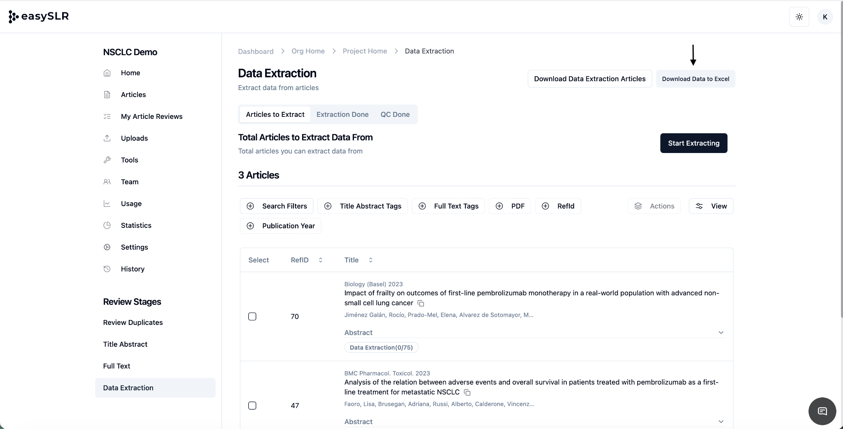This screenshot has height=429, width=843.
Task: Copy title of adverse events article icon
Action: [x=467, y=392]
